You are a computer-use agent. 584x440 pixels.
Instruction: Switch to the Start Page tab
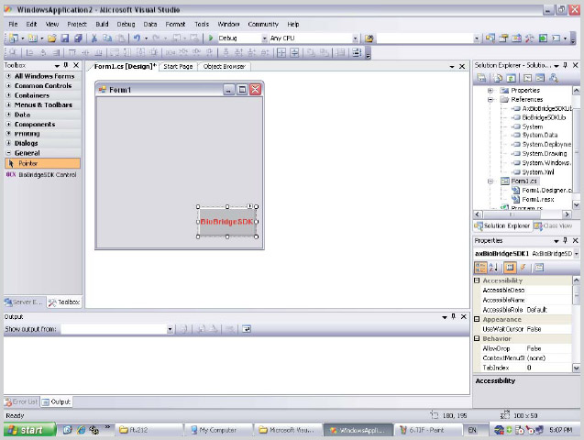pos(178,66)
